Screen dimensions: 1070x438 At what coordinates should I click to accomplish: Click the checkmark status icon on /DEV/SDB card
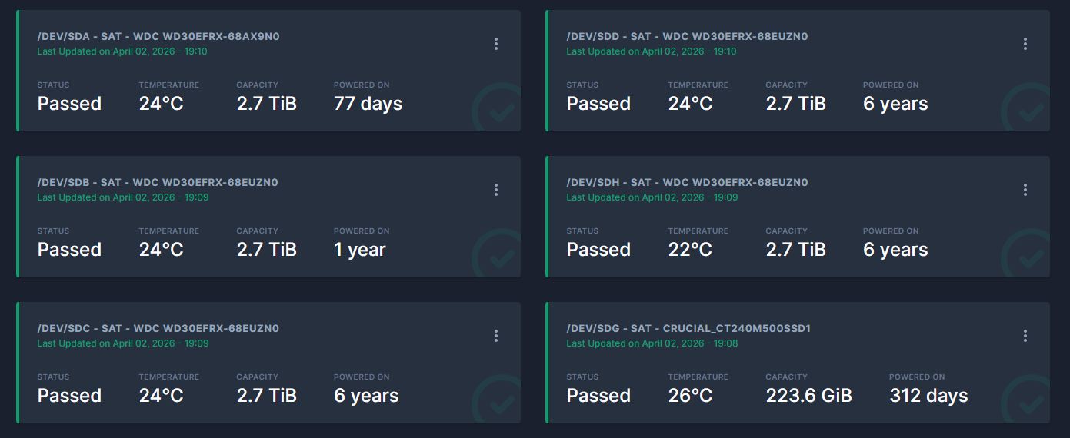pos(498,258)
